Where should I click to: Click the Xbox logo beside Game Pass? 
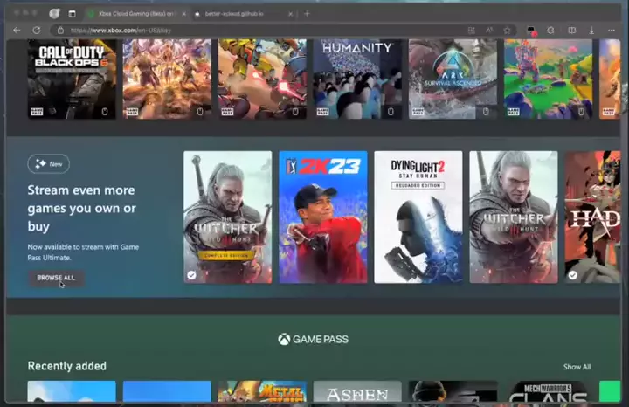click(284, 339)
